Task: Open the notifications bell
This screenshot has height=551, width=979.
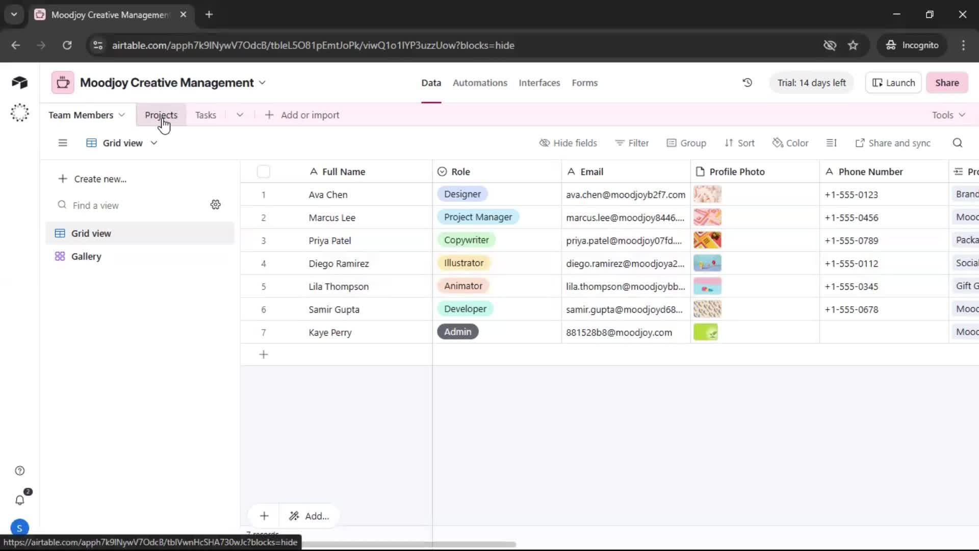Action: [19, 500]
